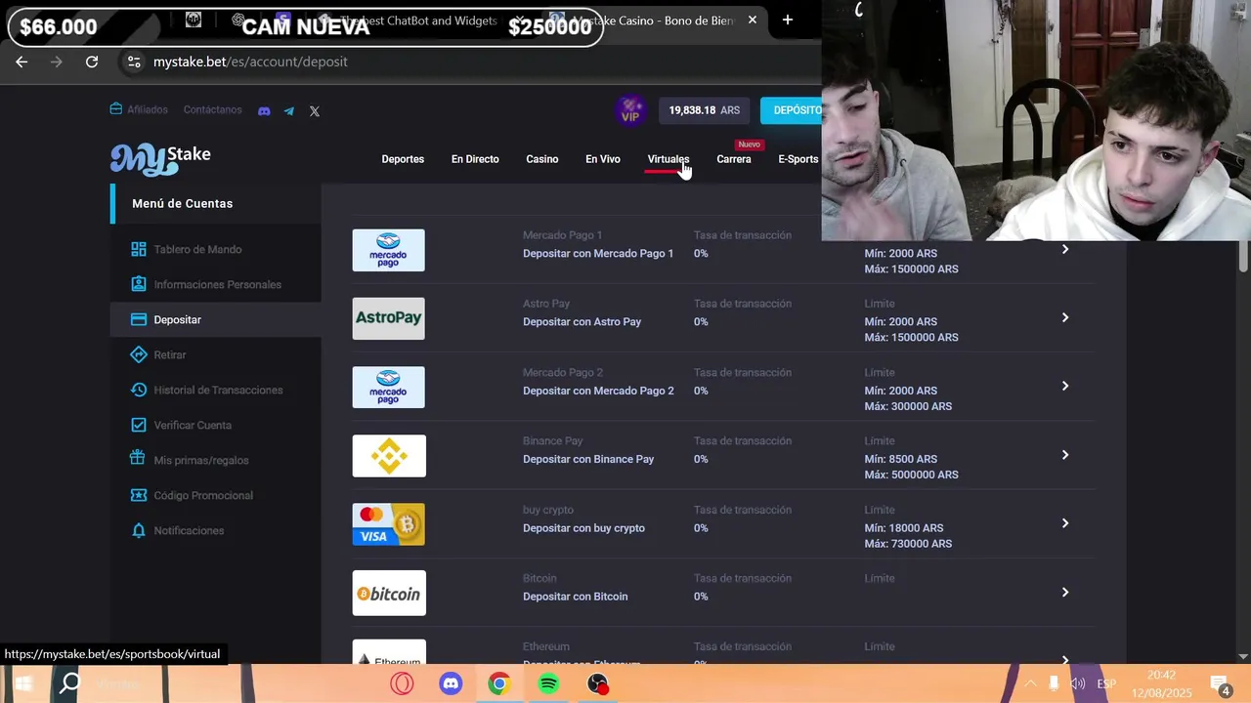Click the Verificar Cuenta checkmark icon
This screenshot has height=703, width=1251.
pyautogui.click(x=138, y=425)
